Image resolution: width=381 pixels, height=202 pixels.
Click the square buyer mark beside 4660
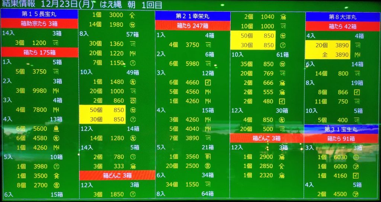[x=208, y=82]
